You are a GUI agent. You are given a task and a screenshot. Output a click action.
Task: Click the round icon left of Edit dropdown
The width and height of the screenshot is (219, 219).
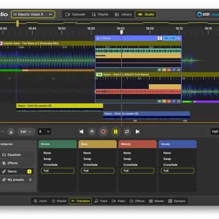[x=11, y=131]
